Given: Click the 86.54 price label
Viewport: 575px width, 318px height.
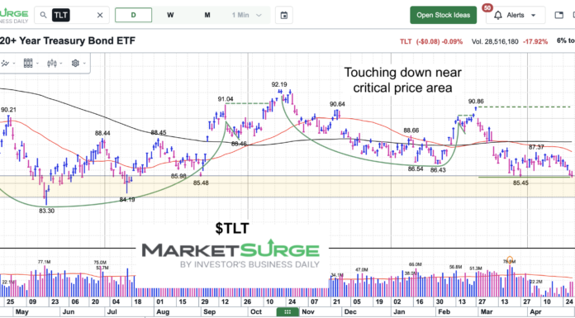Looking at the screenshot, I should 416,168.
